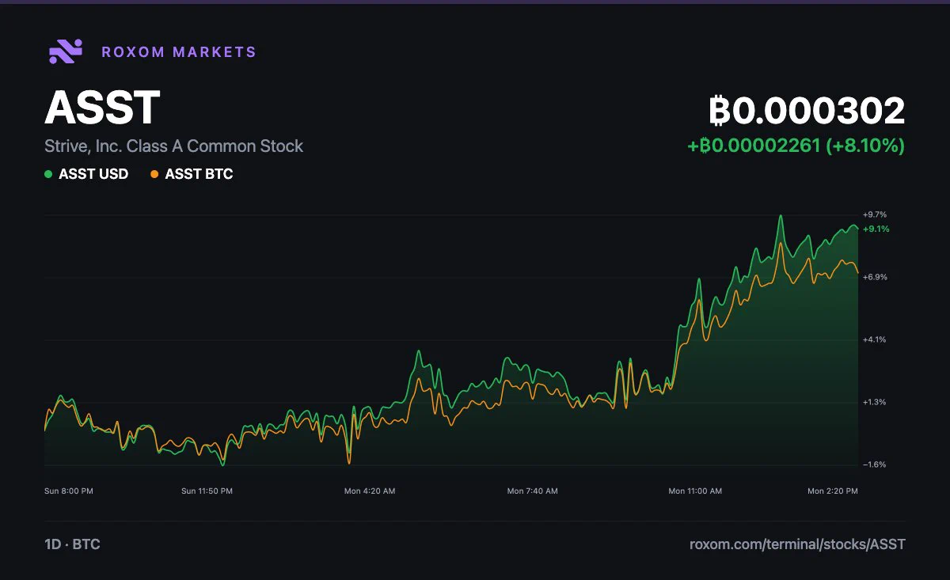Click the Mon 4:20 AM time label
The image size is (950, 580).
coord(370,491)
